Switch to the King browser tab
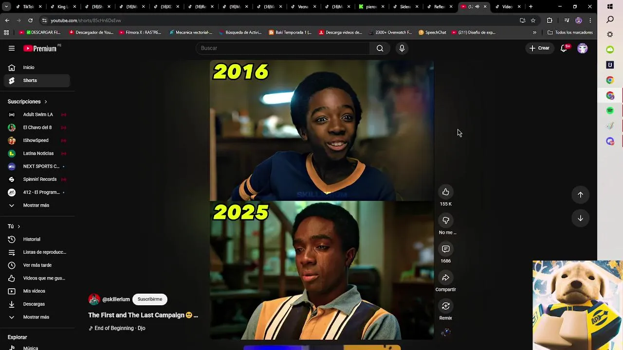 point(61,7)
